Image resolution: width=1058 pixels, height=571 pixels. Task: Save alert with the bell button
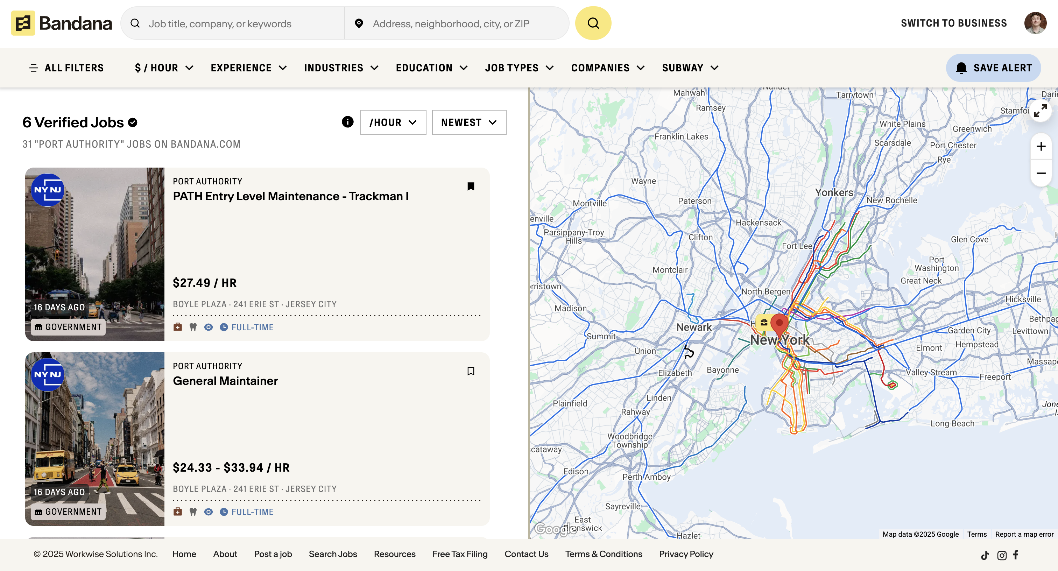pos(993,68)
